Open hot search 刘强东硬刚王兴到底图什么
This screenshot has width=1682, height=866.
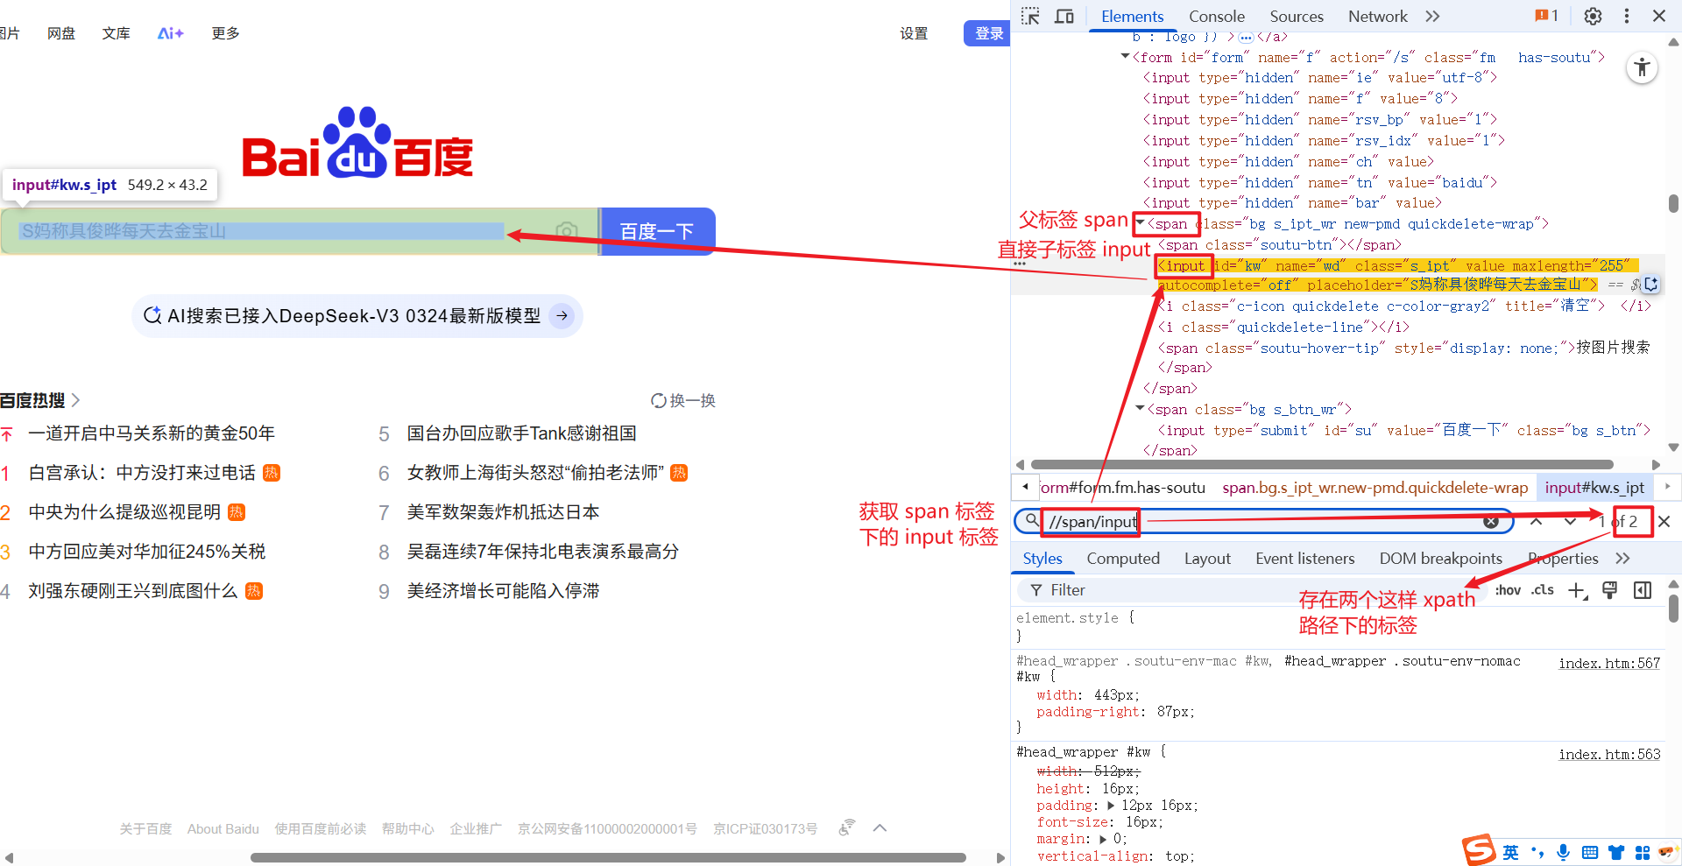(x=132, y=591)
